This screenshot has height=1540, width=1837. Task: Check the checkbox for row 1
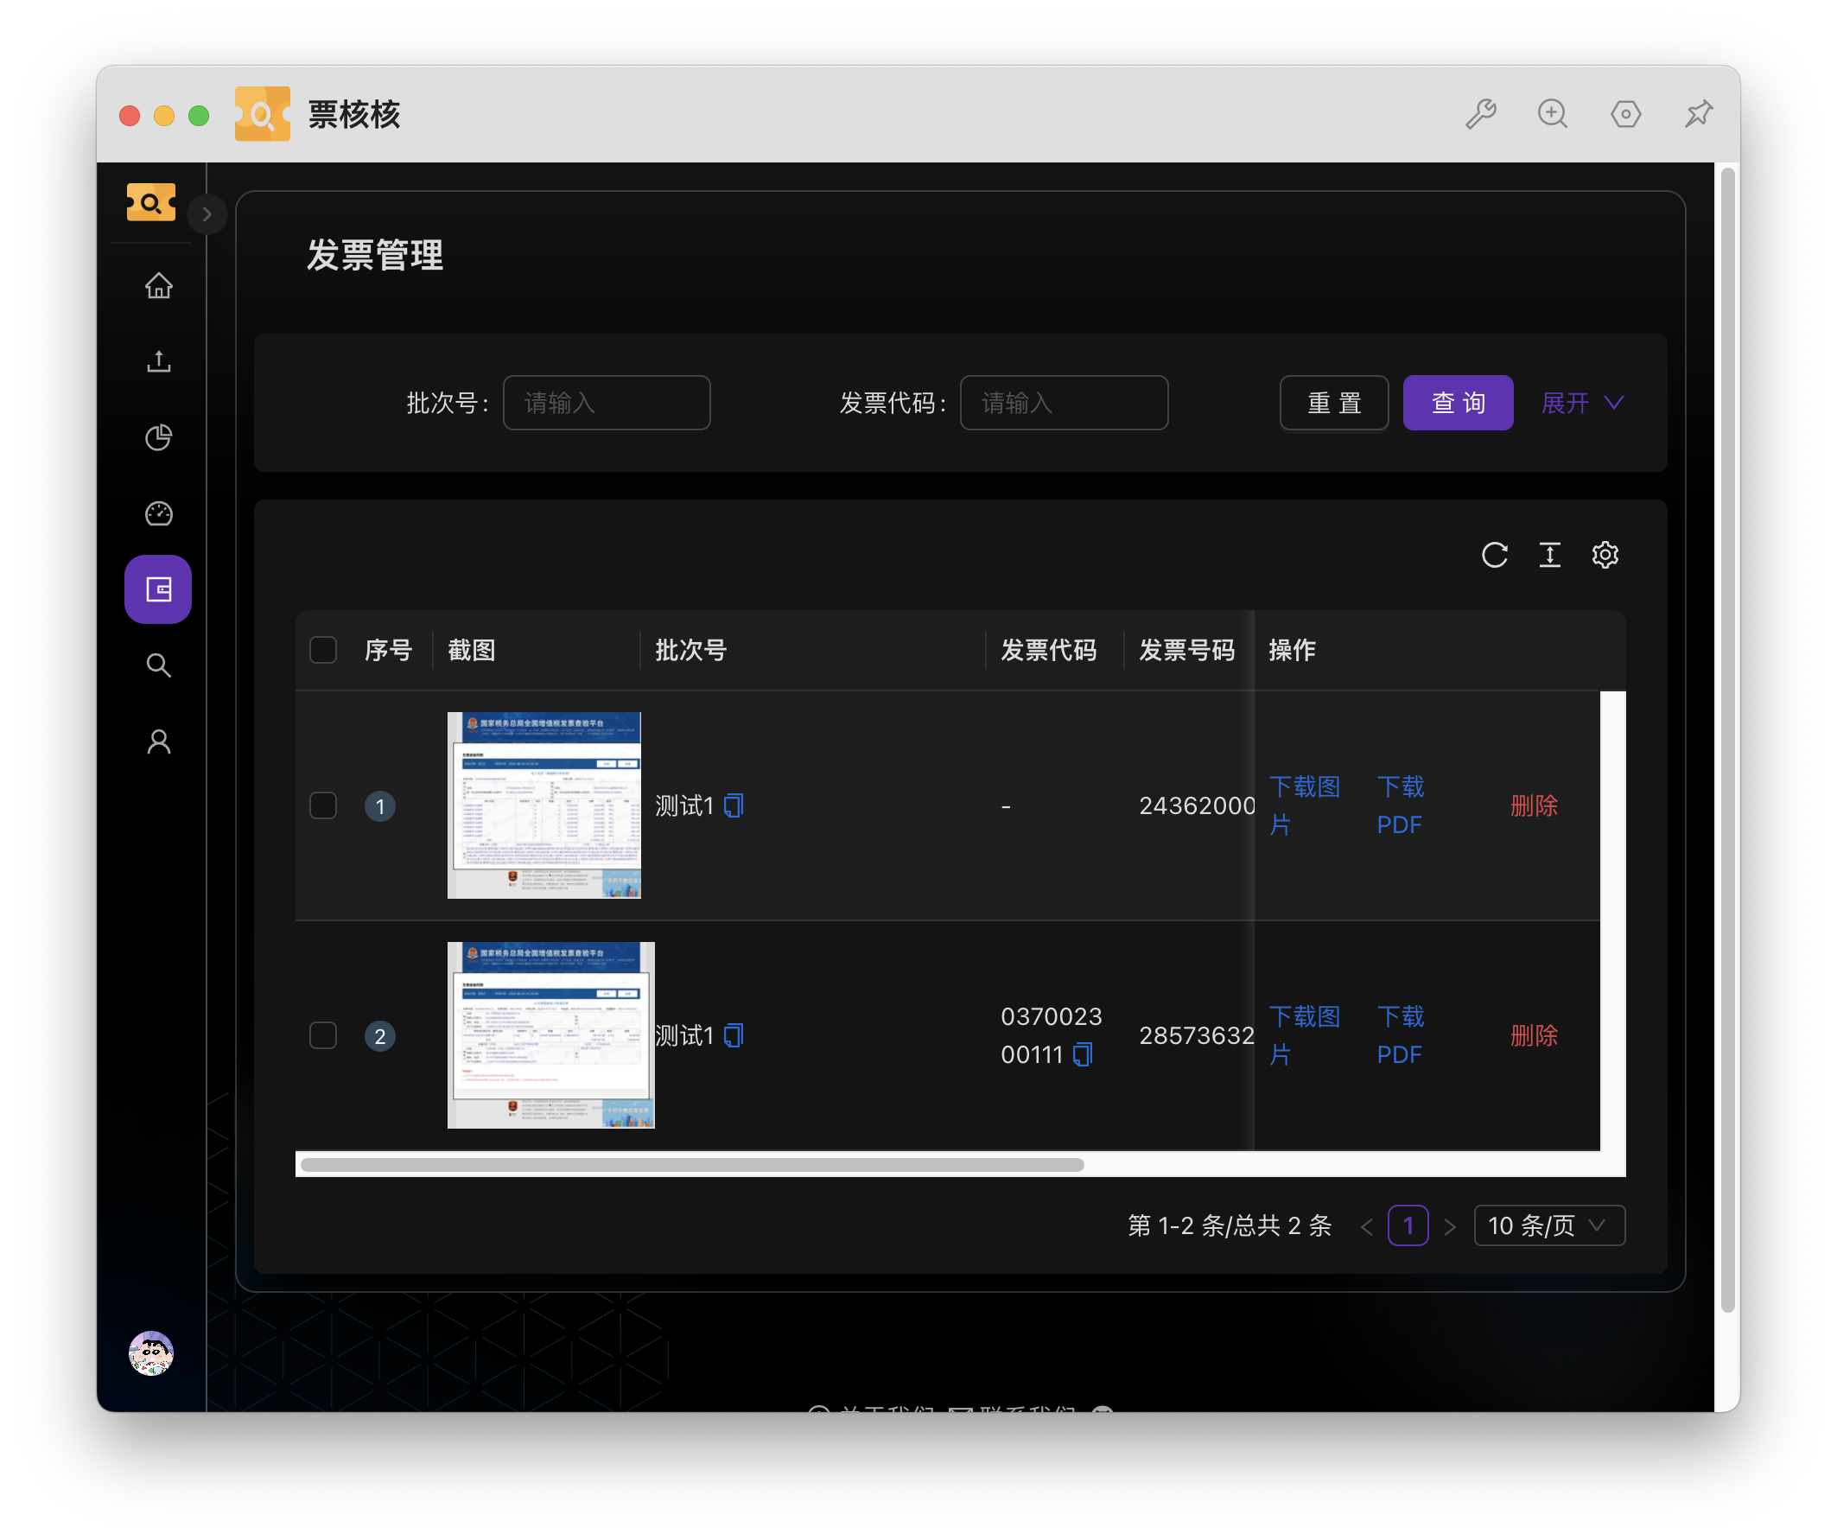click(x=324, y=805)
